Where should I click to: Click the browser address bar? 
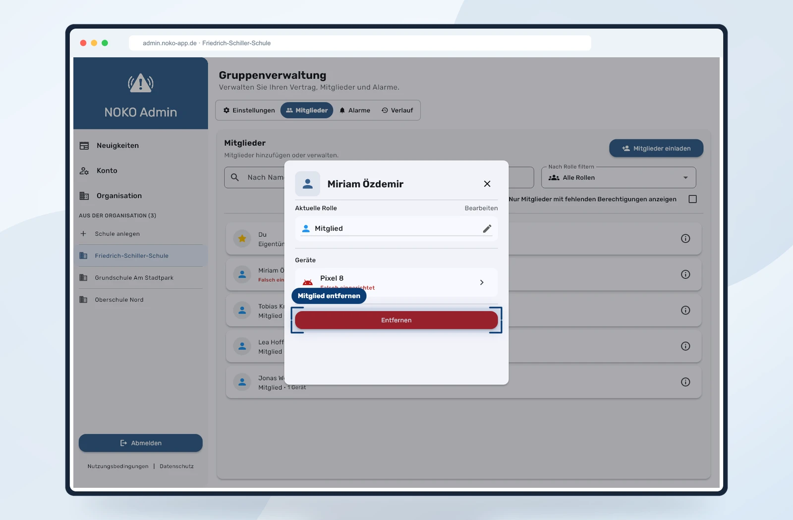point(360,43)
